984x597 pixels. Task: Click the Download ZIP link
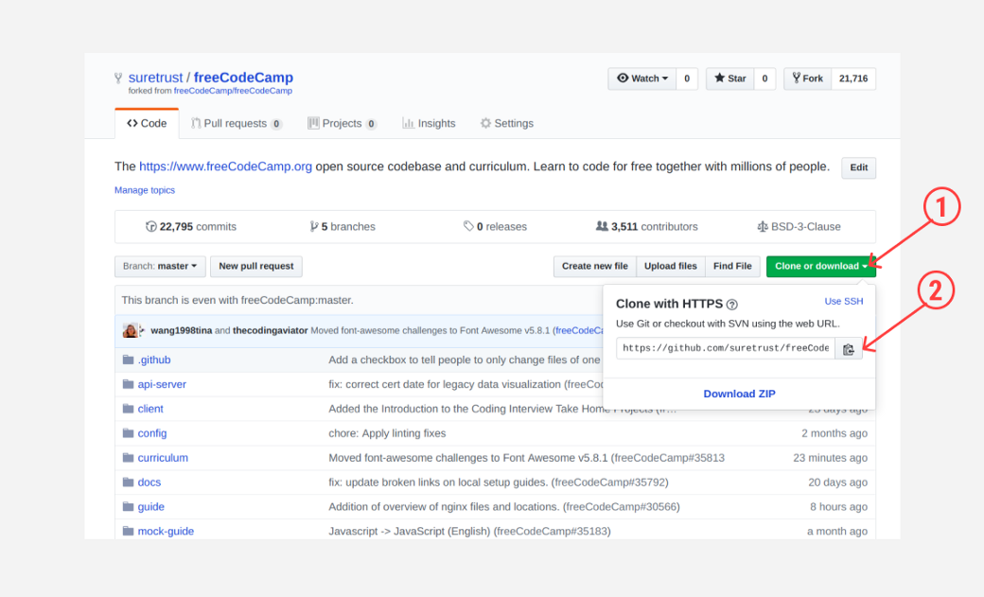[x=739, y=394]
